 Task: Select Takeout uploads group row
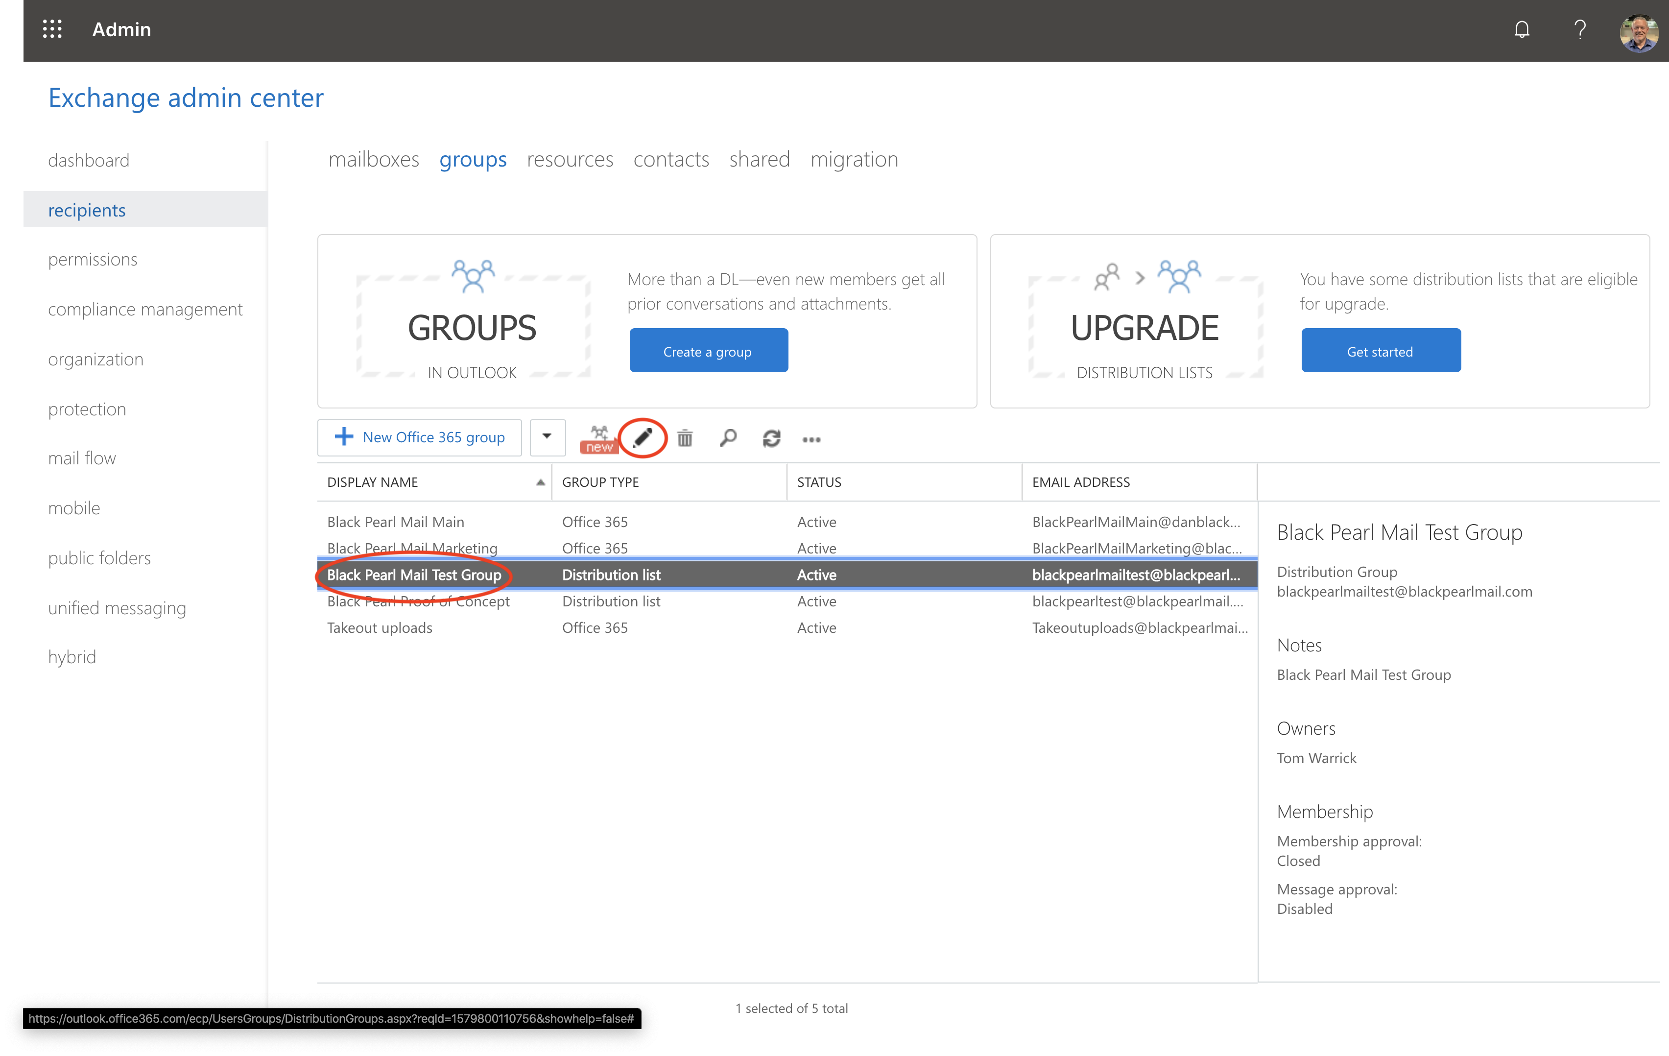pyautogui.click(x=380, y=627)
